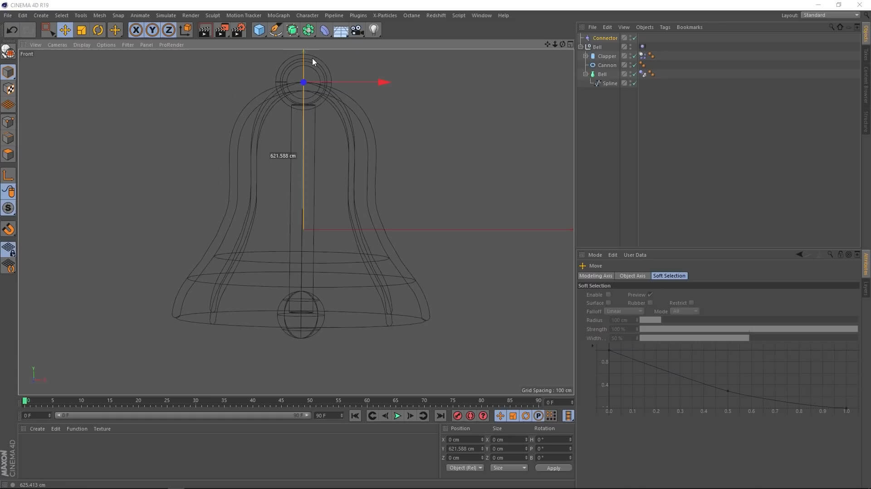Click the Position Y input field
The width and height of the screenshot is (871, 489).
(464, 449)
